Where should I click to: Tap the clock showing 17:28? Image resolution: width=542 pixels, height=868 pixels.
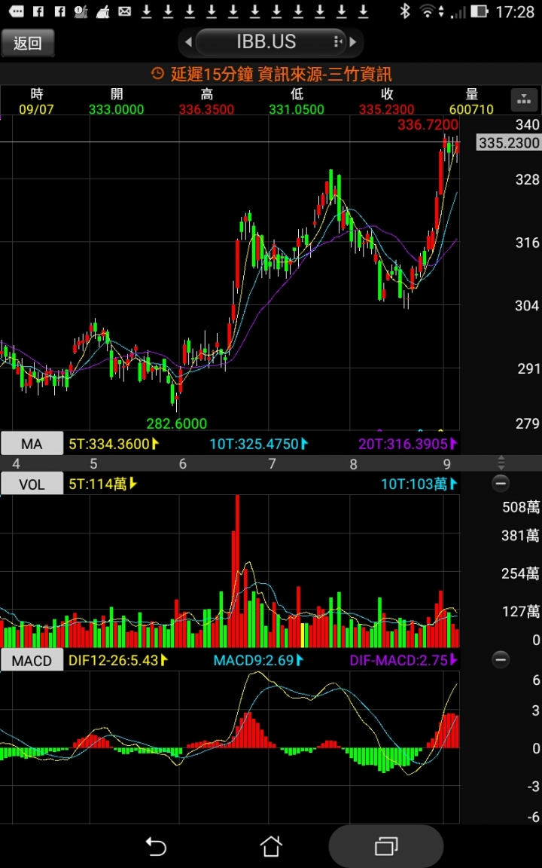[x=515, y=11]
